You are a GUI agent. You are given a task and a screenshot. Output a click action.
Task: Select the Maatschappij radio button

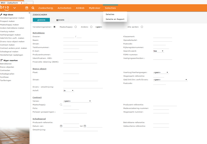(76, 27)
